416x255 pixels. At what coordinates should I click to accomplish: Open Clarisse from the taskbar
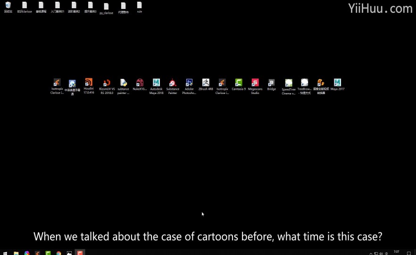point(37,253)
